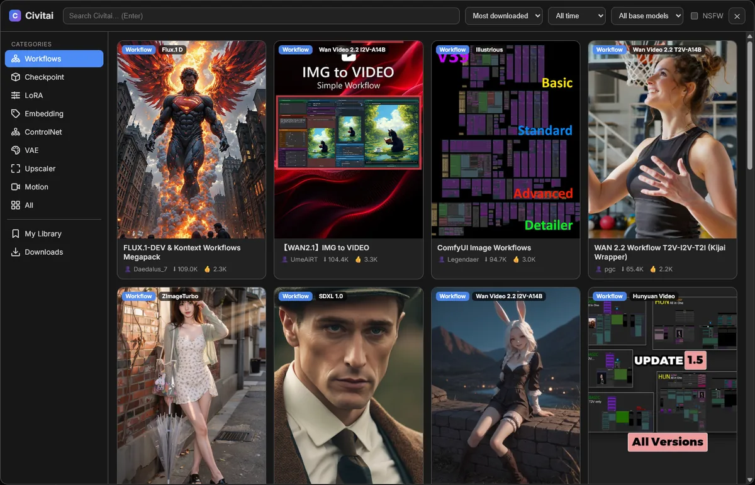
Task: Open the Illustrious Basic Standard Advanced thumbnail
Action: point(505,140)
